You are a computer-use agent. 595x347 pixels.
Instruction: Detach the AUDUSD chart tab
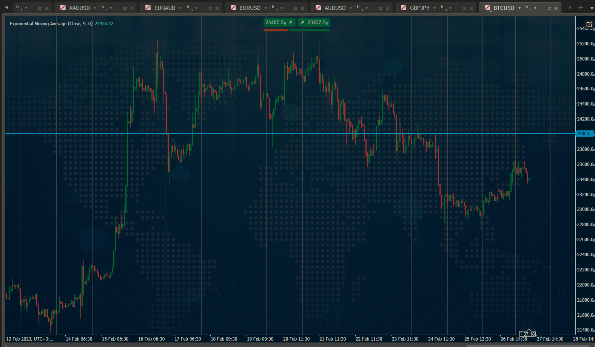click(381, 8)
